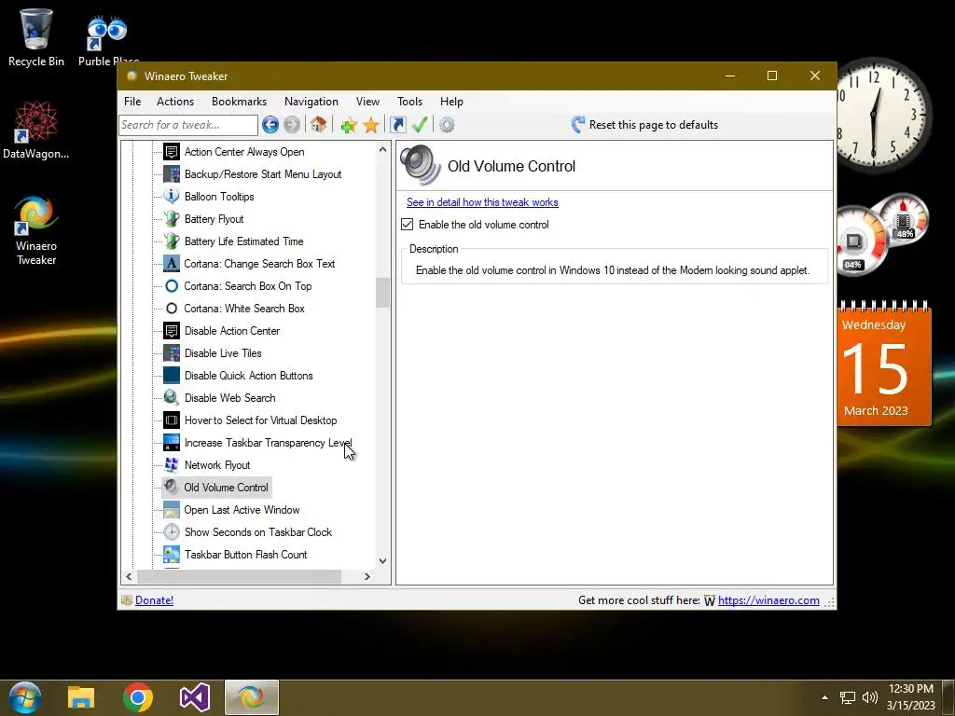This screenshot has width=955, height=716.
Task: Click the Hover to Select for Virtual Desktop icon
Action: tap(172, 420)
